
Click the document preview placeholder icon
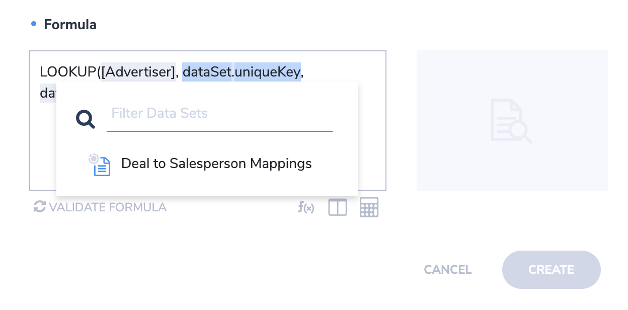coord(512,121)
